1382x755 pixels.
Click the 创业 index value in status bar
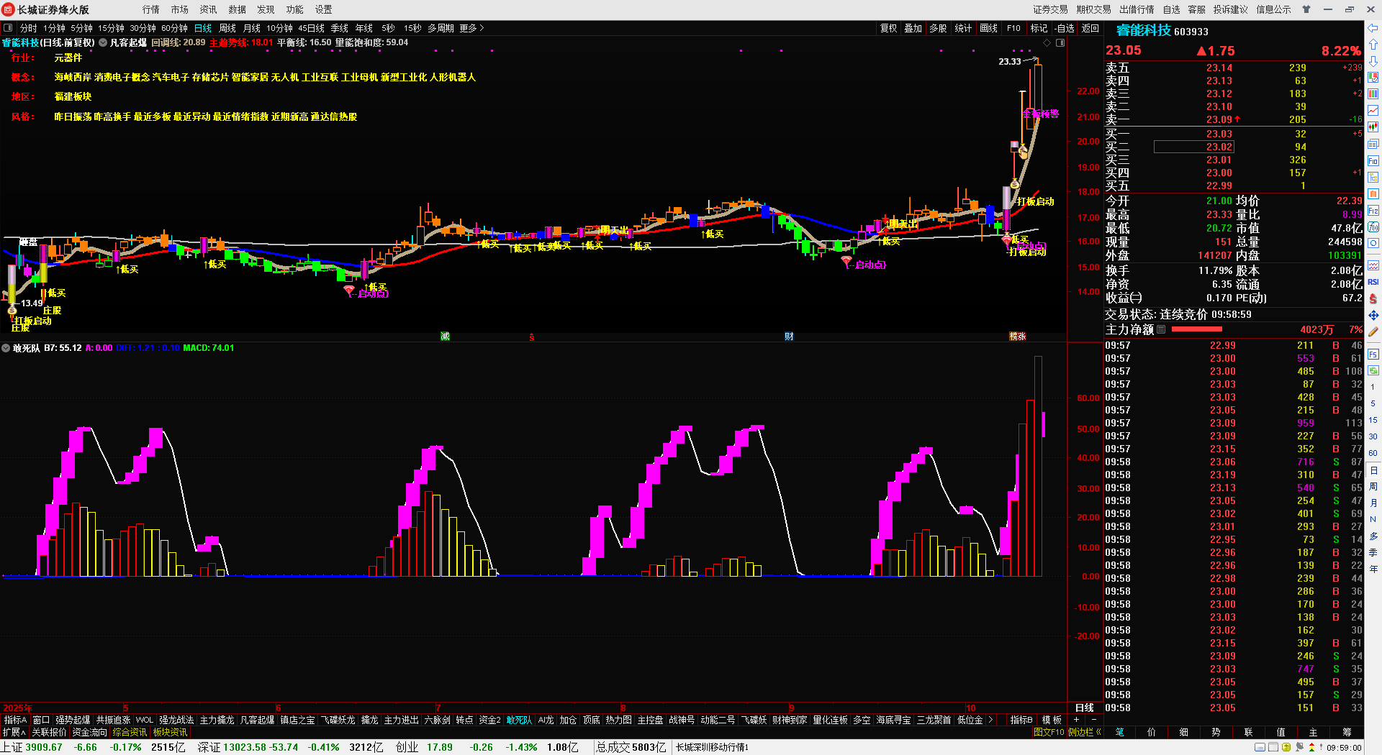click(440, 747)
